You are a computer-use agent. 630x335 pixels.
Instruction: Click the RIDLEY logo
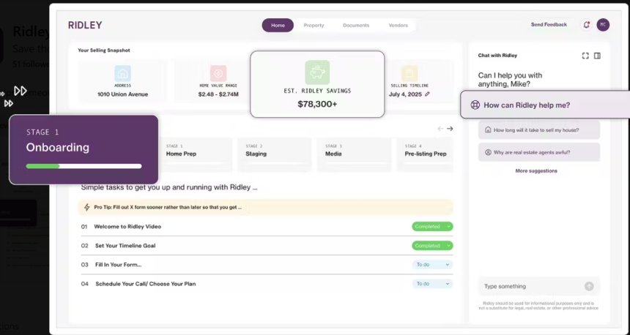85,26
